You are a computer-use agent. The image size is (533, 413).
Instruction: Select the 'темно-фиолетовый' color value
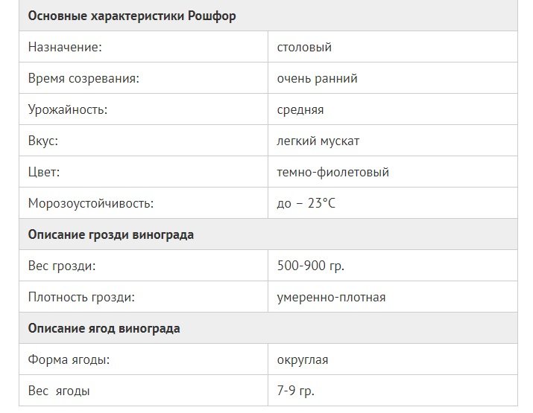tap(332, 172)
